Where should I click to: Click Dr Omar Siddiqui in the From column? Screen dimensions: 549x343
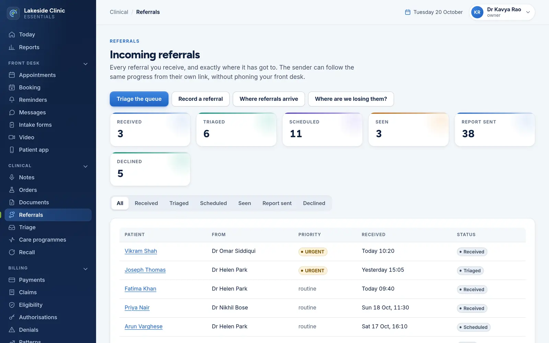234,251
